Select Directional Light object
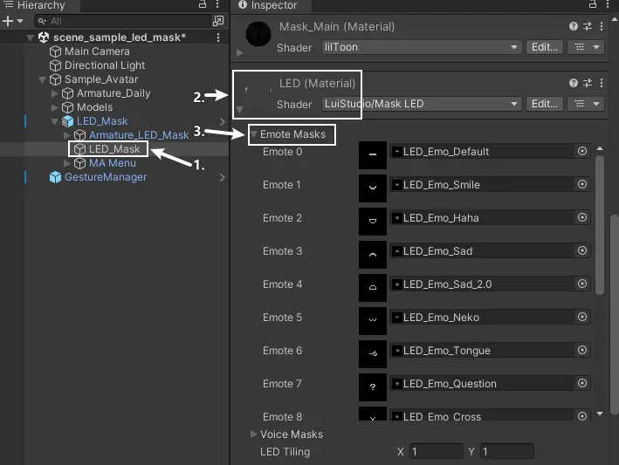Viewport: 619px width, 465px height. click(x=105, y=65)
